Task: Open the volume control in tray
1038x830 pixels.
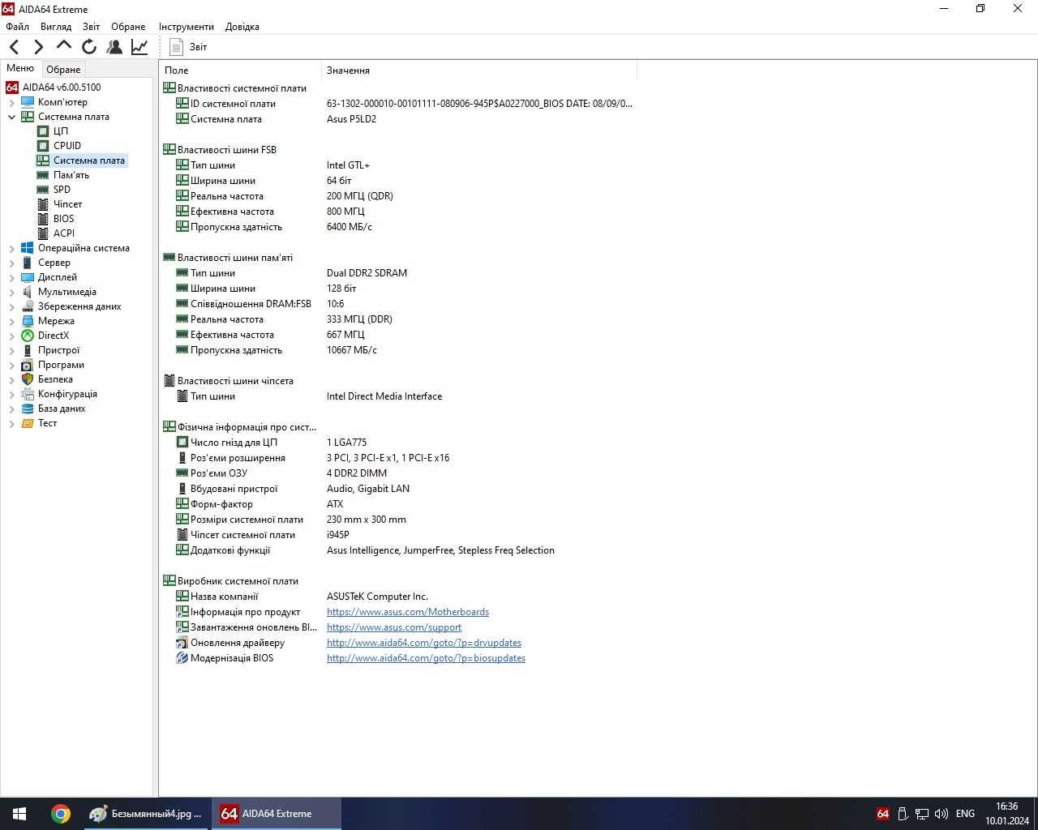Action: pyautogui.click(x=941, y=814)
